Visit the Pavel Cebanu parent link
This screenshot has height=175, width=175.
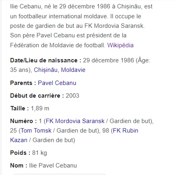point(57,83)
